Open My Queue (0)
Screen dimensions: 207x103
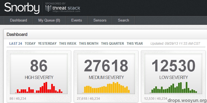pyautogui.click(x=49, y=20)
